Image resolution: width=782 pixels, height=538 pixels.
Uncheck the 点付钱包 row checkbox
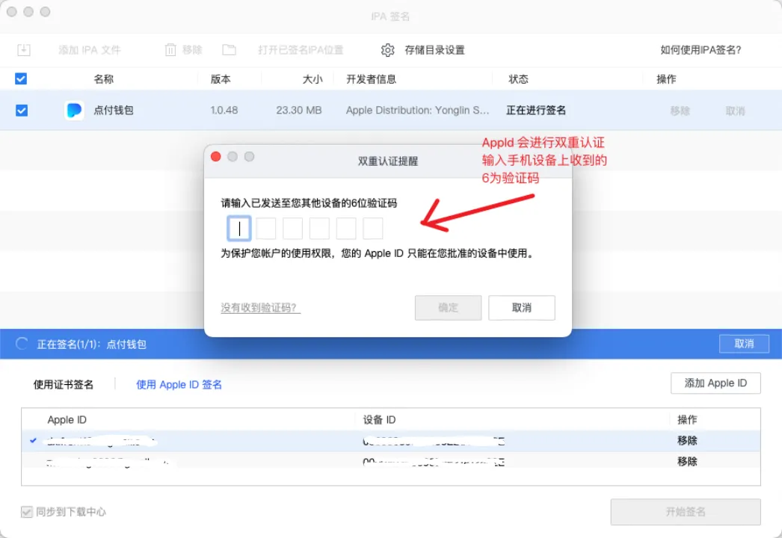click(x=22, y=111)
